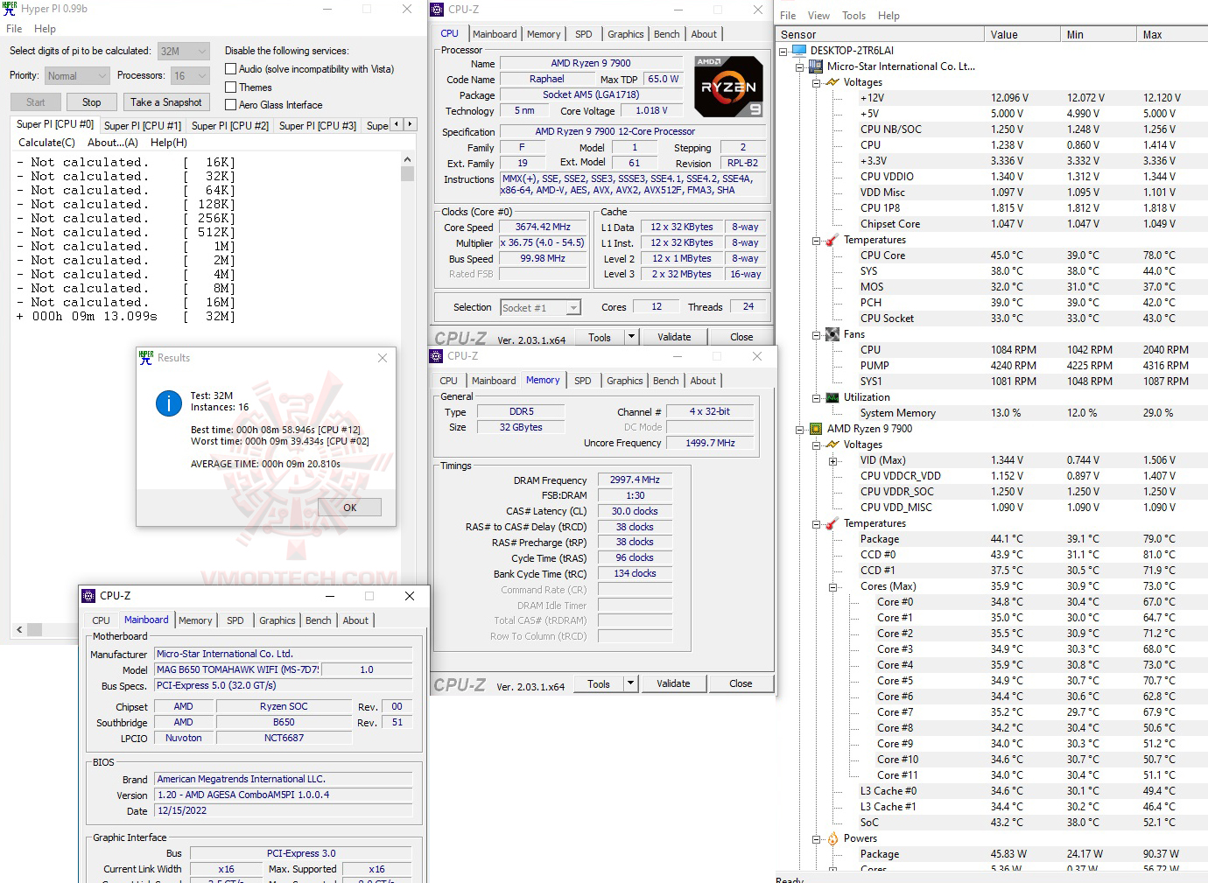
Task: Click the Results dialog Hyper PI icon
Action: (x=146, y=357)
